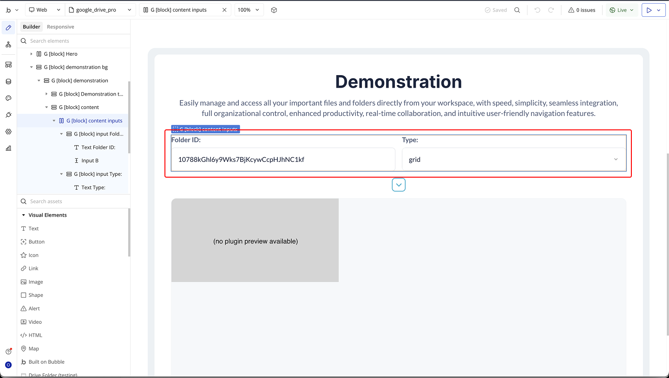Screen dimensions: 669x378
Task: Open the Web platform dropdown
Action: coord(45,10)
